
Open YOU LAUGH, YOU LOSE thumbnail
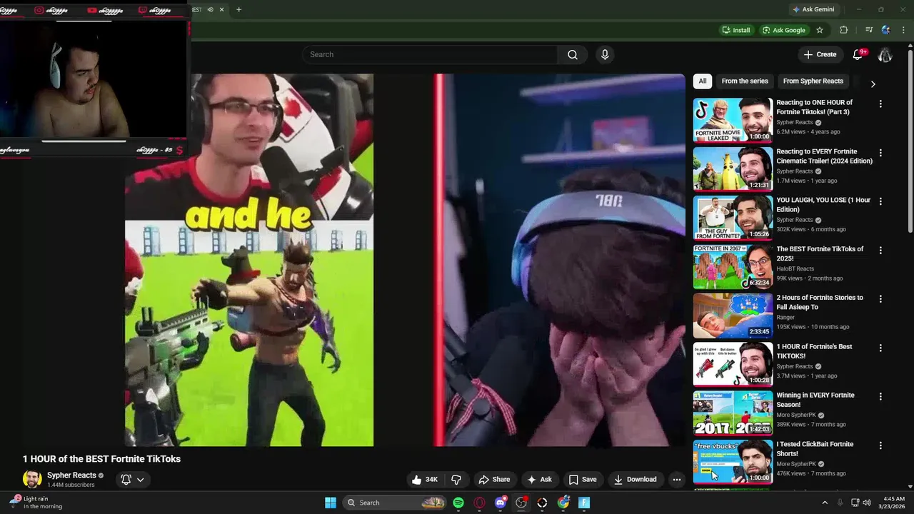point(733,217)
